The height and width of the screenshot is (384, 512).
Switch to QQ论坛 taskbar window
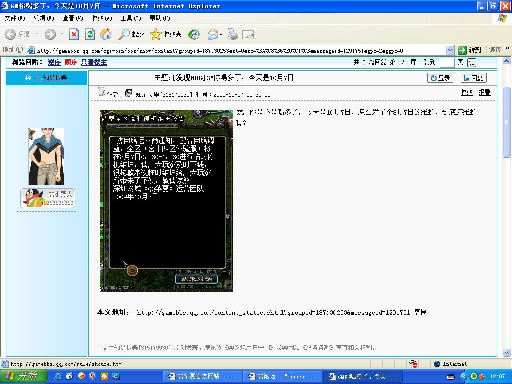coord(282,376)
